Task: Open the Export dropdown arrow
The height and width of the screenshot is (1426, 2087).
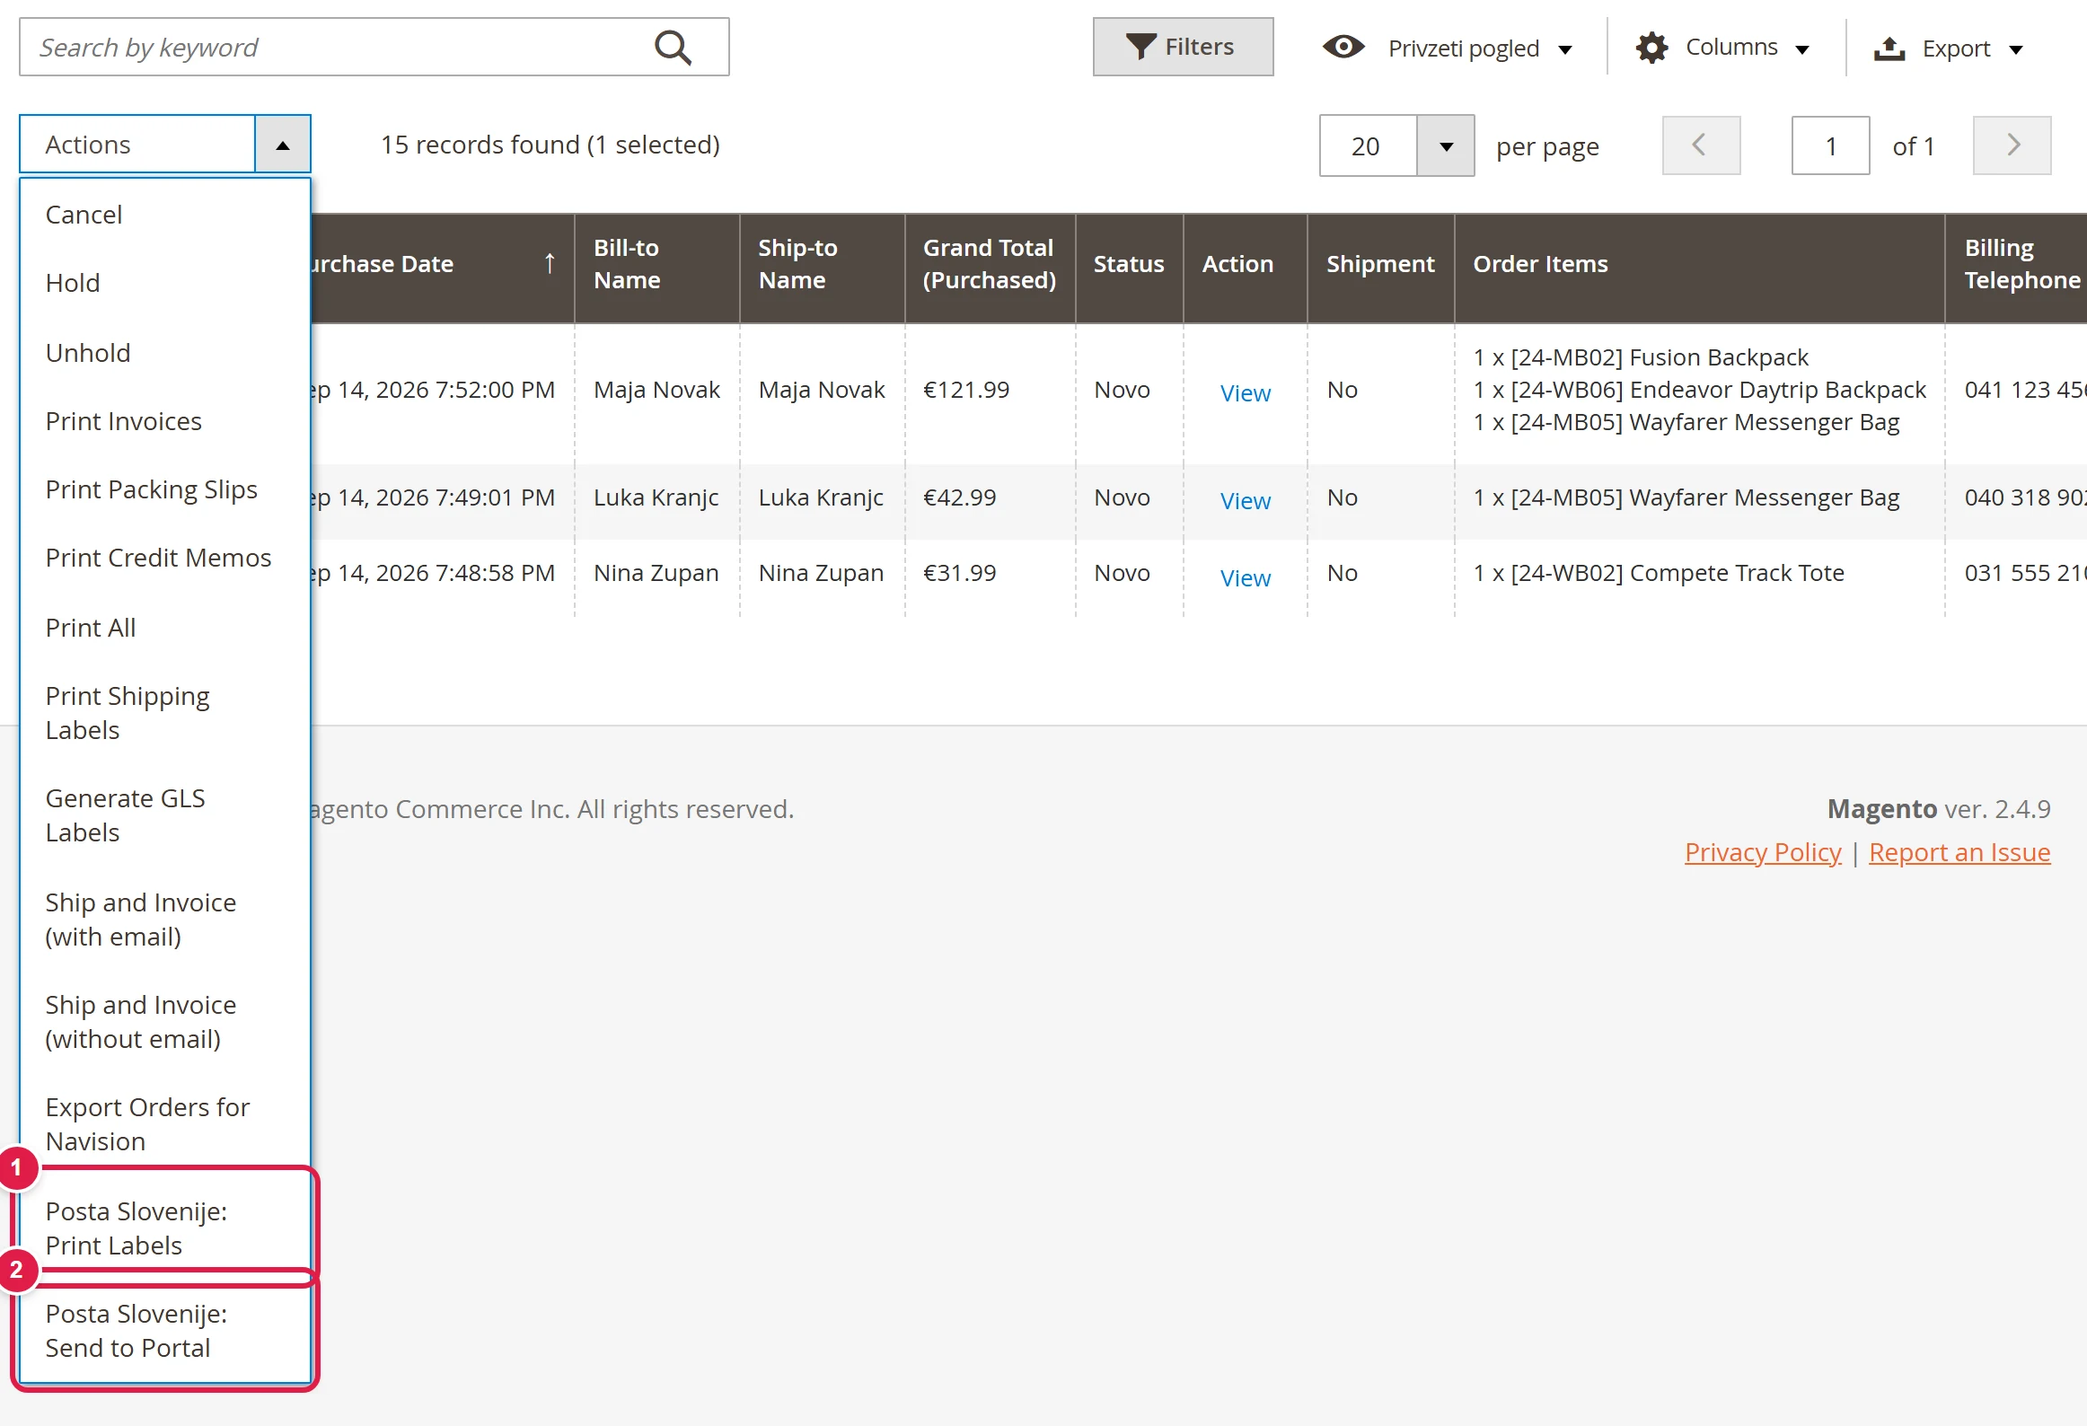Action: (x=2016, y=49)
